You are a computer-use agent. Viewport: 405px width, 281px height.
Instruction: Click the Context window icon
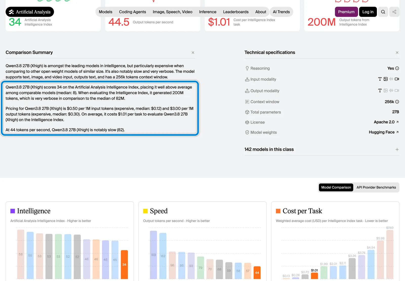[247, 102]
